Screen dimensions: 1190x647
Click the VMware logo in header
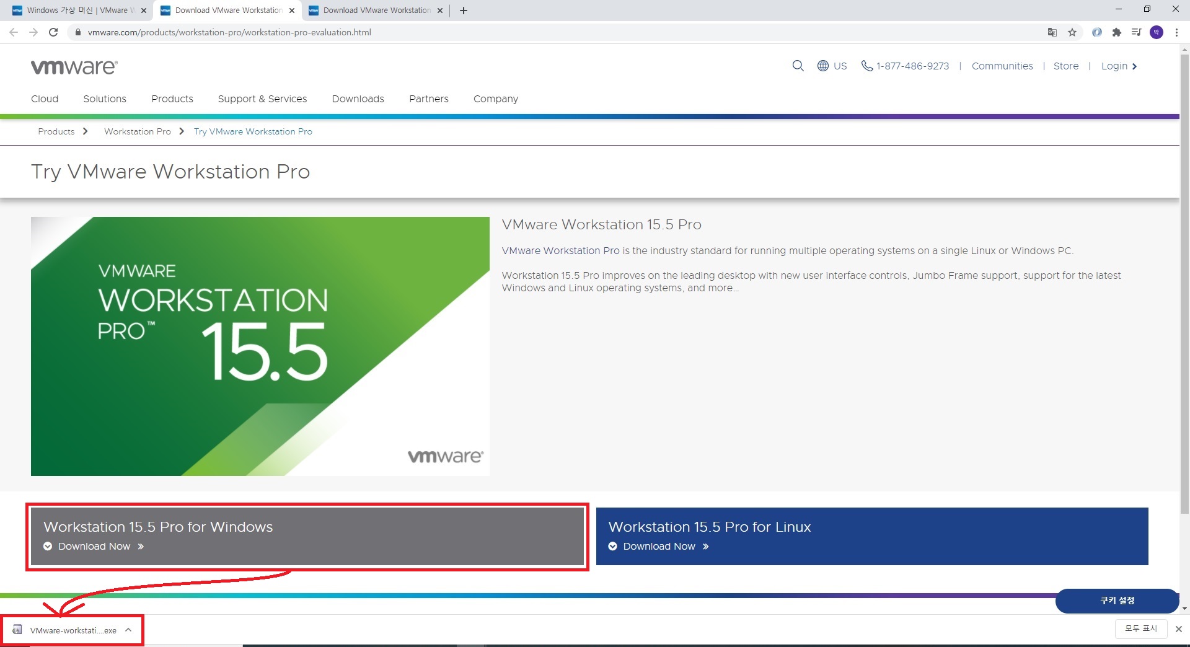[x=74, y=67]
